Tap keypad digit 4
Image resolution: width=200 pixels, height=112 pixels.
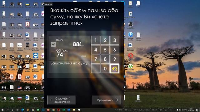point(96,50)
